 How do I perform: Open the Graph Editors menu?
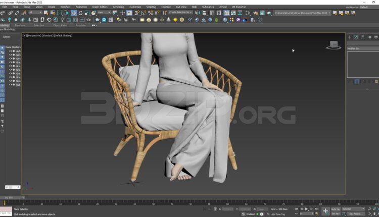(100, 7)
